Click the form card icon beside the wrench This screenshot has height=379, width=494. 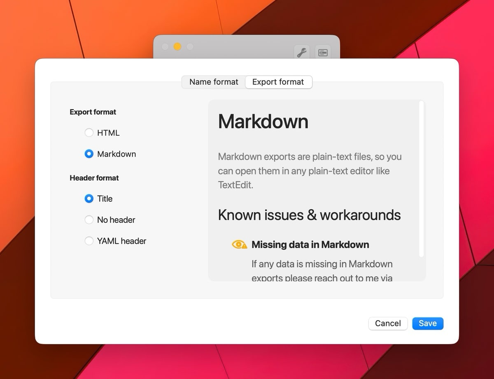point(323,53)
